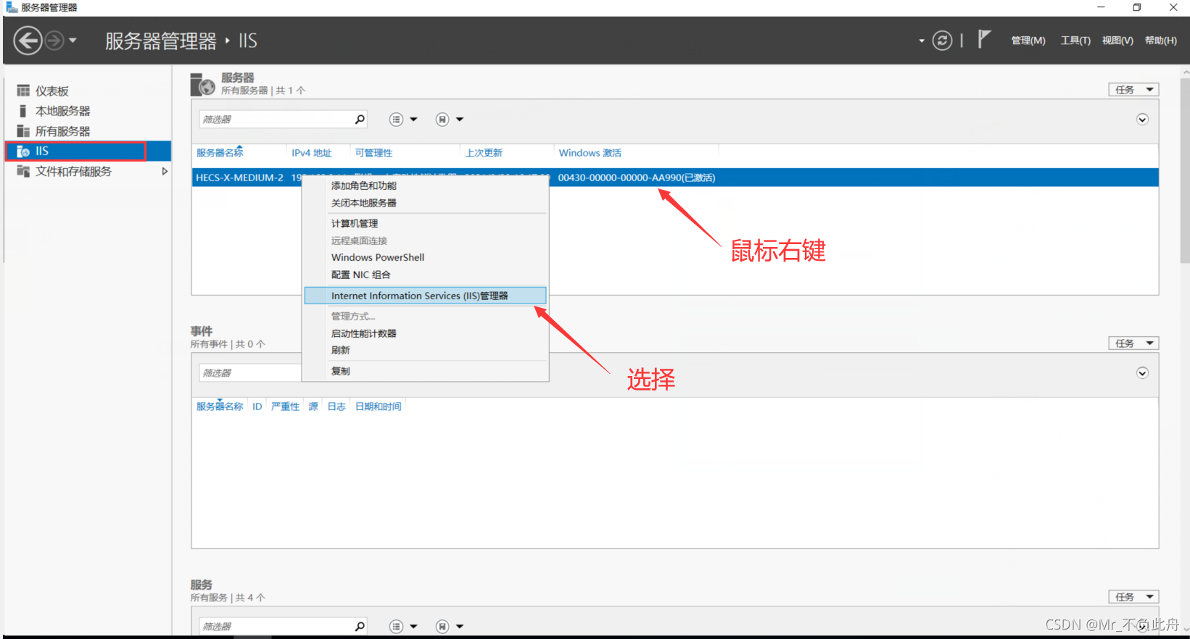Screen dimensions: 1190x639
Task: Select 所有服务器 in the sidebar
Action: point(63,131)
